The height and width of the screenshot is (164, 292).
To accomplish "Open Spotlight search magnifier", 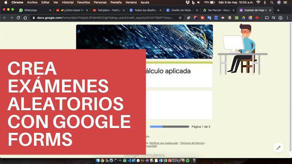I will click(272, 2).
